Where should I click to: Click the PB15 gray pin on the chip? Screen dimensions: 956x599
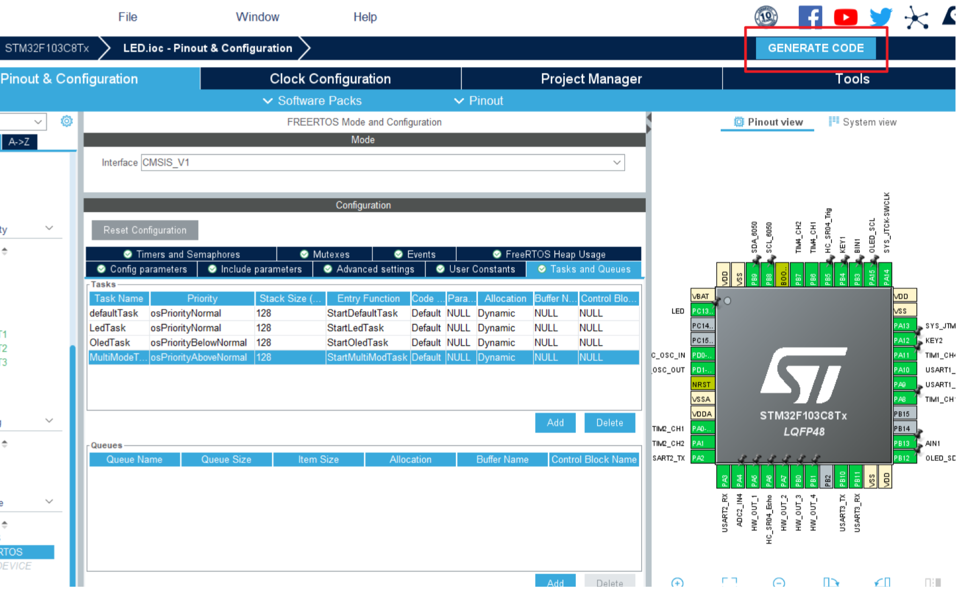[x=905, y=414]
